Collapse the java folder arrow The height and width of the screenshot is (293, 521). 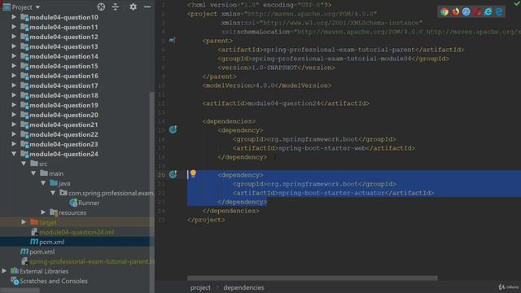(43, 183)
